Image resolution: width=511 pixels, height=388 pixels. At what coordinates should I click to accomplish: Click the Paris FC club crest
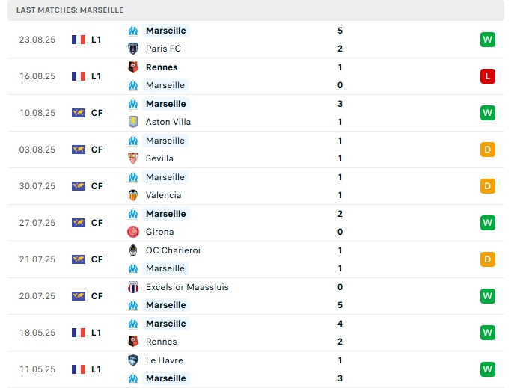pos(134,49)
